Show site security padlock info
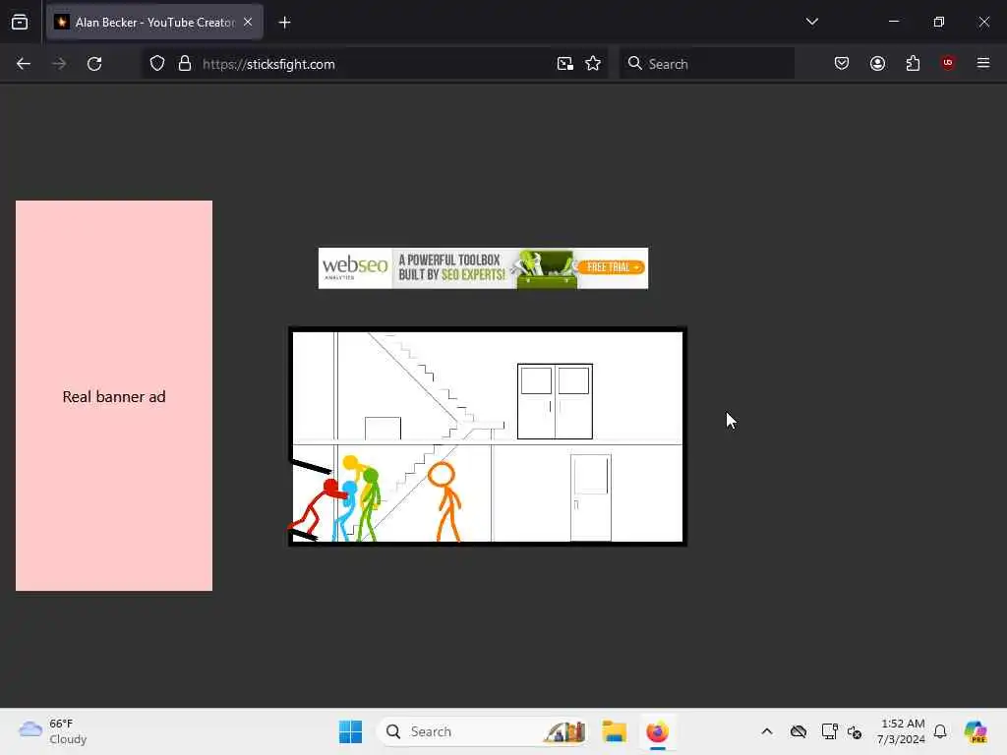 pyautogui.click(x=185, y=64)
